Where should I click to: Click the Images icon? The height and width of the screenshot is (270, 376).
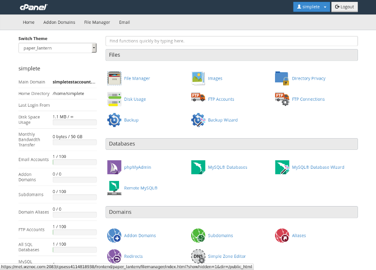tap(198, 78)
